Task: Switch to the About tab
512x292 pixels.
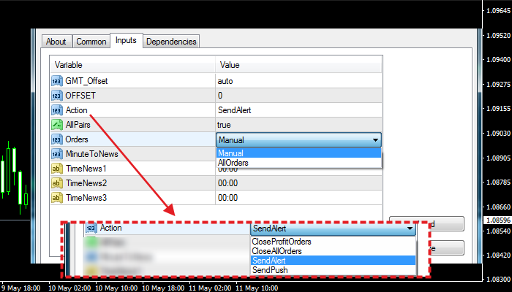Action: coord(56,42)
